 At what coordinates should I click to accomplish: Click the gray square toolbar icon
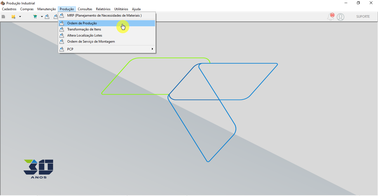[3, 17]
